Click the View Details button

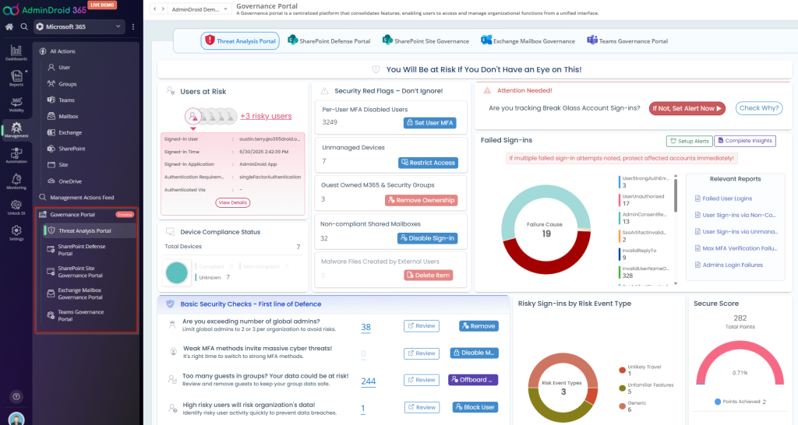(232, 202)
